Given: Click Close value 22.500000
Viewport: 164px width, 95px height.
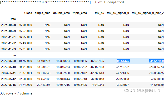Looking at the screenshot, I should [x=25, y=79].
